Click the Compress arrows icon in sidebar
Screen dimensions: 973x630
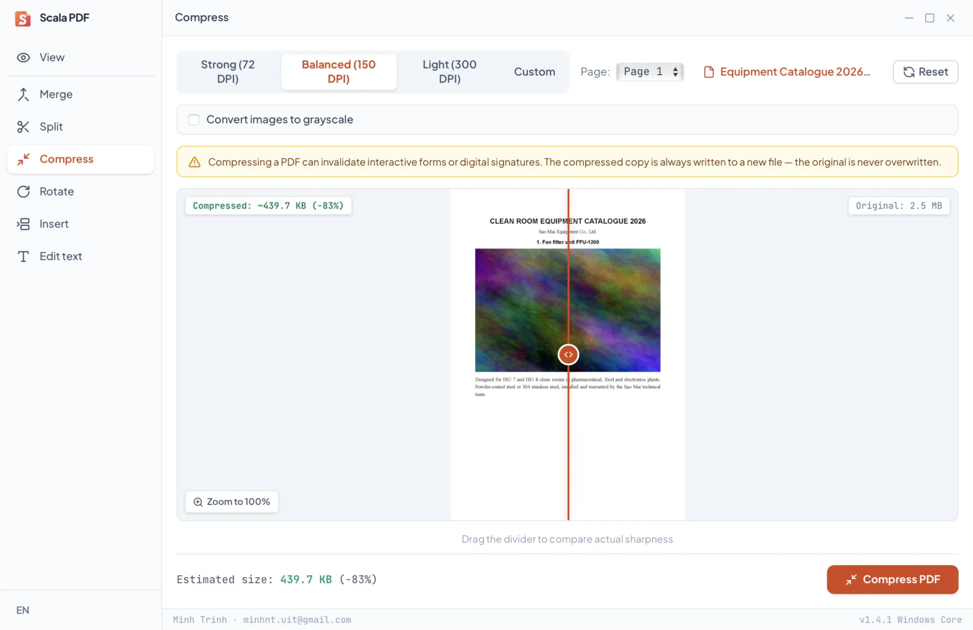coord(23,159)
